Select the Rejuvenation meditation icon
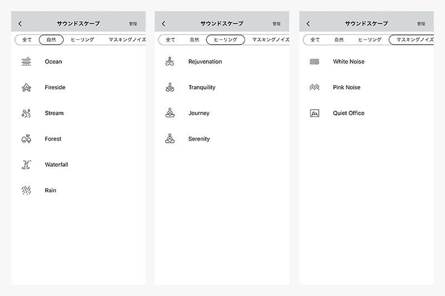The image size is (445, 296). click(x=170, y=62)
